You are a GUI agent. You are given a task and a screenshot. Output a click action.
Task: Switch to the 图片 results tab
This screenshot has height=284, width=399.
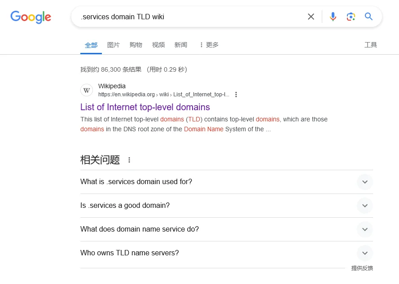[x=113, y=45]
